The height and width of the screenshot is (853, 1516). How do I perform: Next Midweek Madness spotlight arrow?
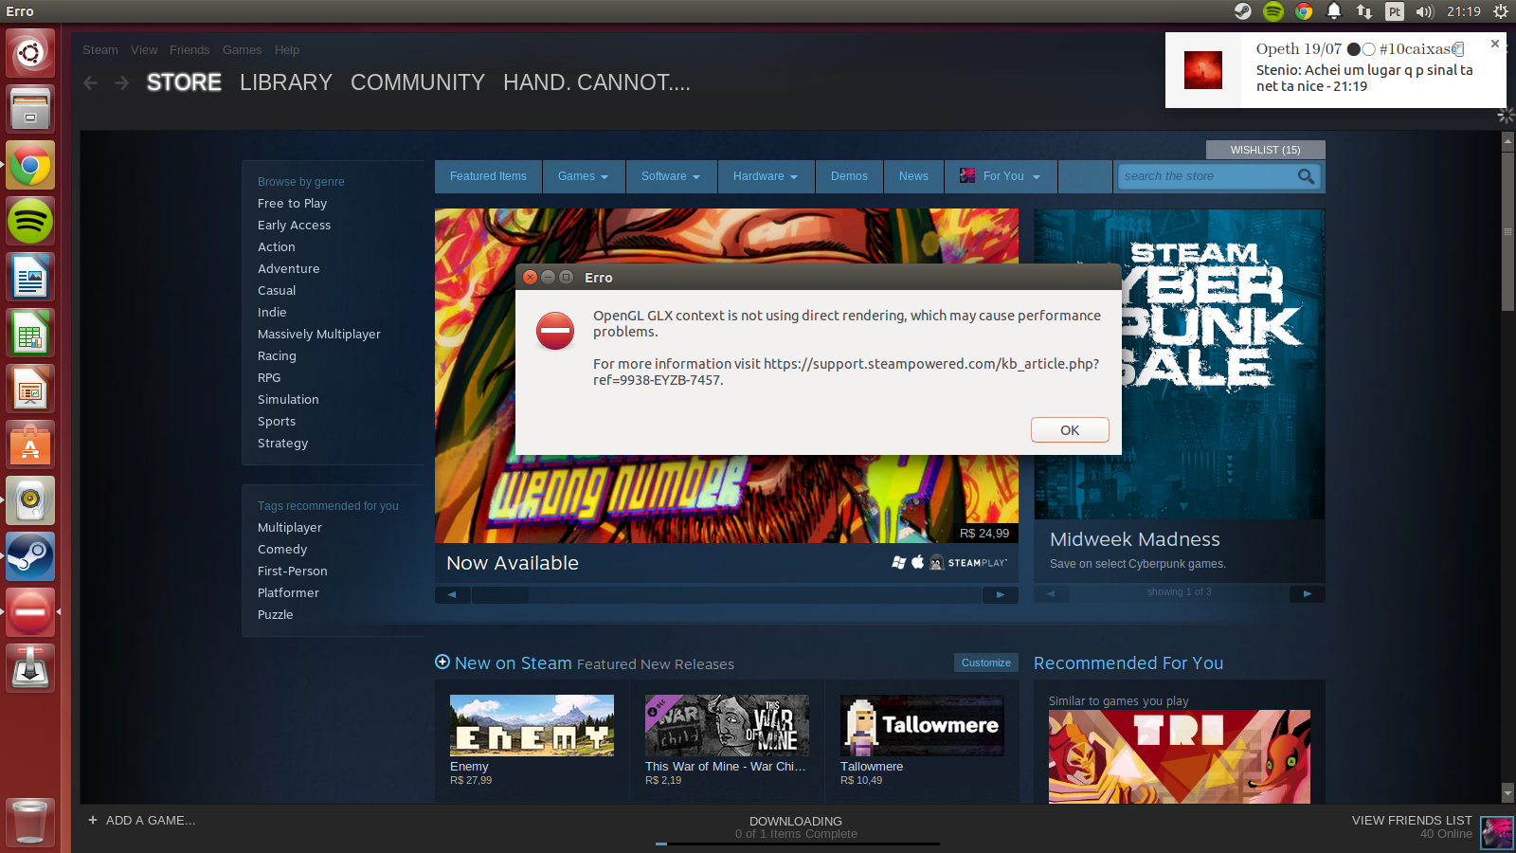tap(1308, 593)
